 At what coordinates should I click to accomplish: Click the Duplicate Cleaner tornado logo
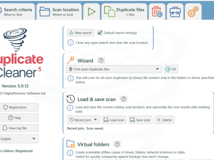[15, 40]
